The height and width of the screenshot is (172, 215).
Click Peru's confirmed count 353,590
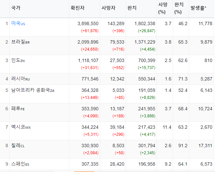90,109
